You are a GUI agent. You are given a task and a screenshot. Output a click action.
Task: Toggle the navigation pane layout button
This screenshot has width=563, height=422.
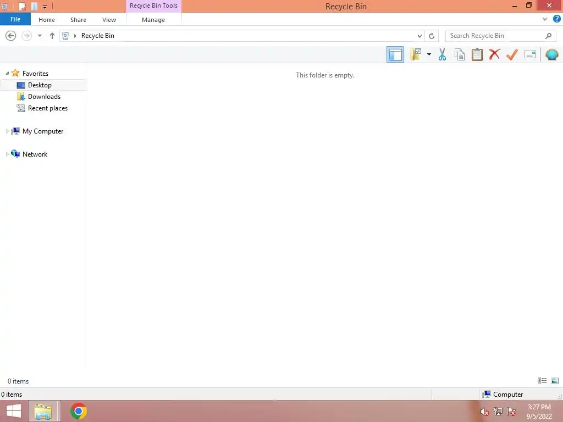coord(395,54)
